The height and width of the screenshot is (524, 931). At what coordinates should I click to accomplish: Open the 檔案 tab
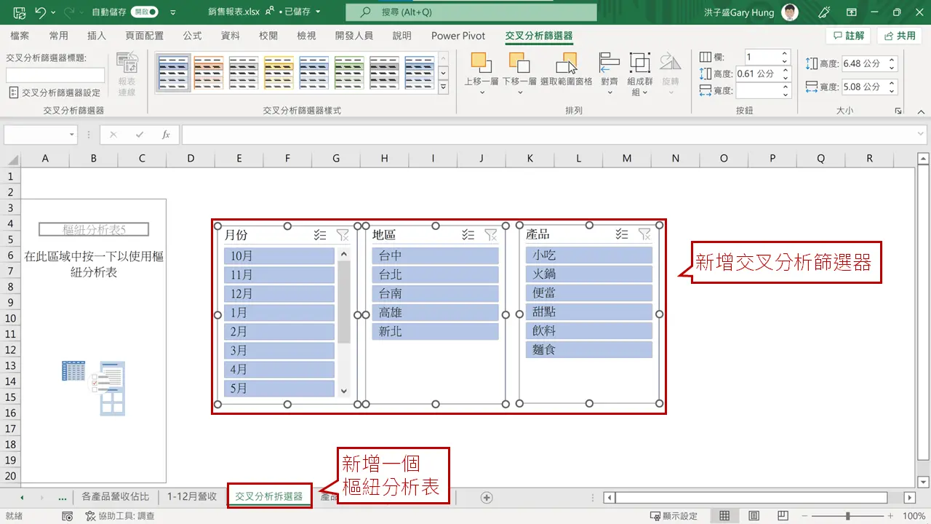tap(20, 36)
